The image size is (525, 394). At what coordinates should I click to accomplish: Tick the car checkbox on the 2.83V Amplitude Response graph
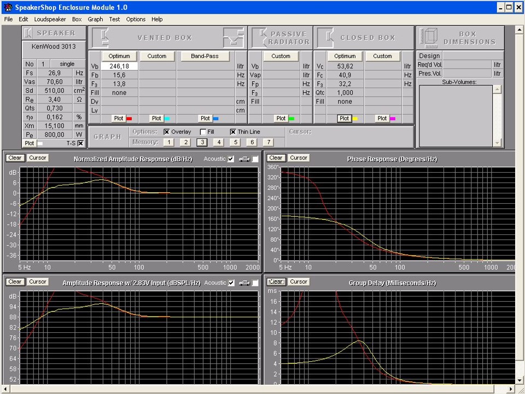point(255,283)
